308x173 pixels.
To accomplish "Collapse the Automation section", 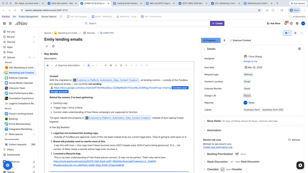I will [x=204, y=130].
